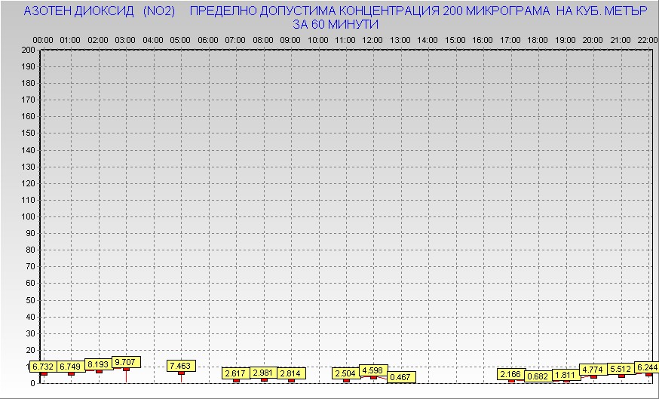Select the 4.774 value label

tap(593, 370)
